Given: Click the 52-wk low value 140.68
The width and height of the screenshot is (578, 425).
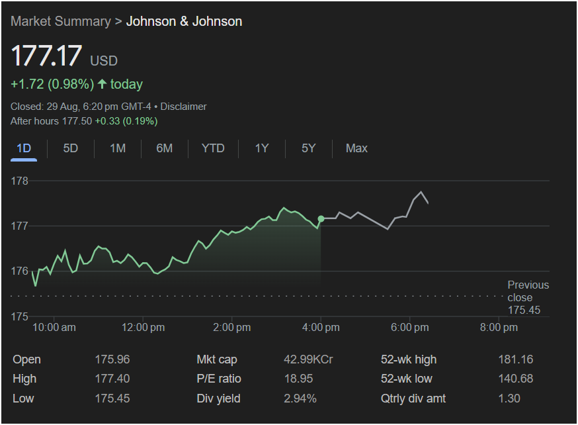Looking at the screenshot, I should click(x=516, y=379).
